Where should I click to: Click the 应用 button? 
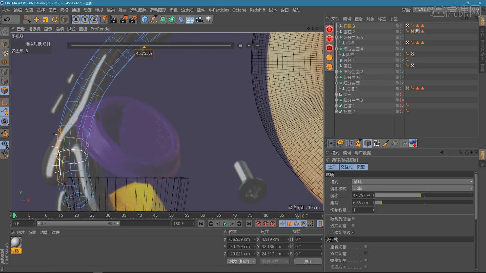pyautogui.click(x=308, y=261)
